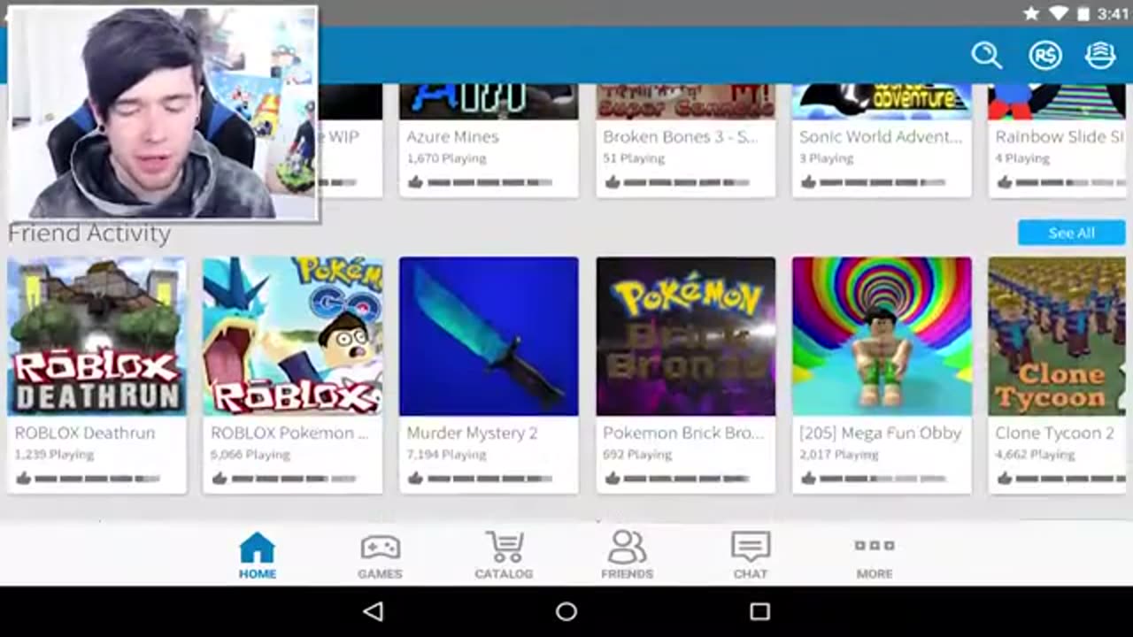Open the Murder Mystery 2 game title
The height and width of the screenshot is (637, 1133).
[472, 433]
